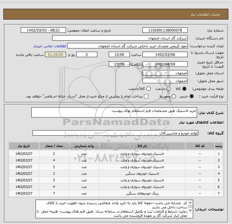Select the کالا/خدمت radio button

click(x=149, y=89)
